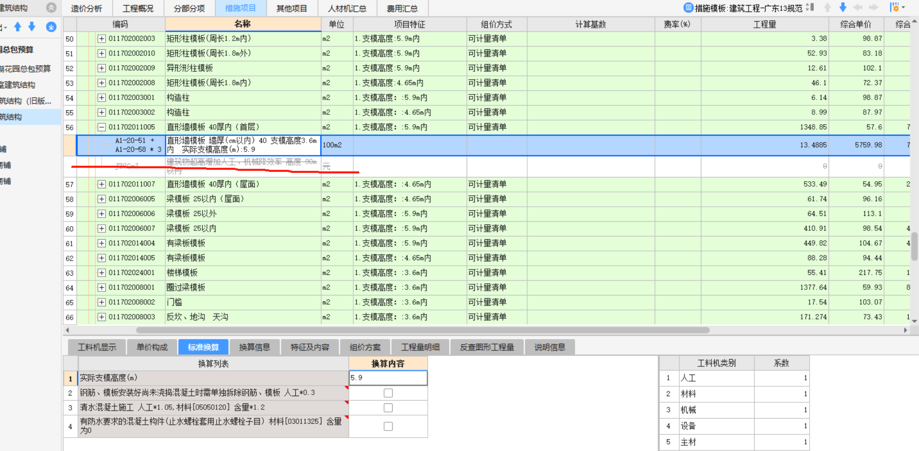Open the 措施模板 template icon
This screenshot has width=919, height=451.
click(x=688, y=8)
